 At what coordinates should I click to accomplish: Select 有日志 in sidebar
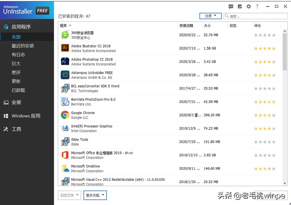[x=18, y=54]
